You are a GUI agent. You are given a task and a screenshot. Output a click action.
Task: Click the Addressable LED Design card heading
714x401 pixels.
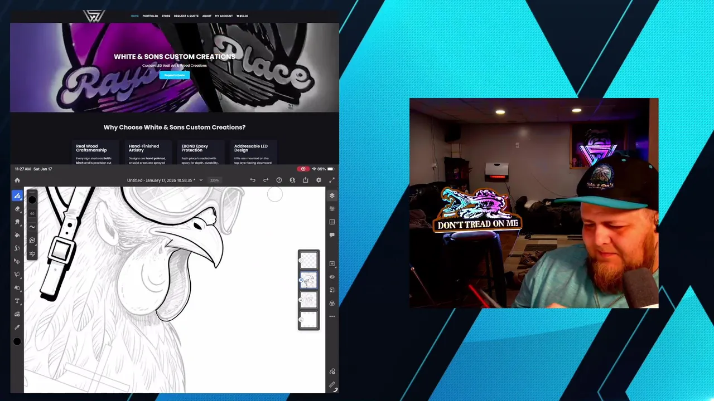[x=250, y=148]
